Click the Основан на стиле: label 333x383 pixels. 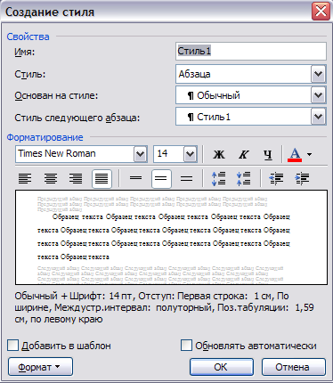[x=56, y=96]
